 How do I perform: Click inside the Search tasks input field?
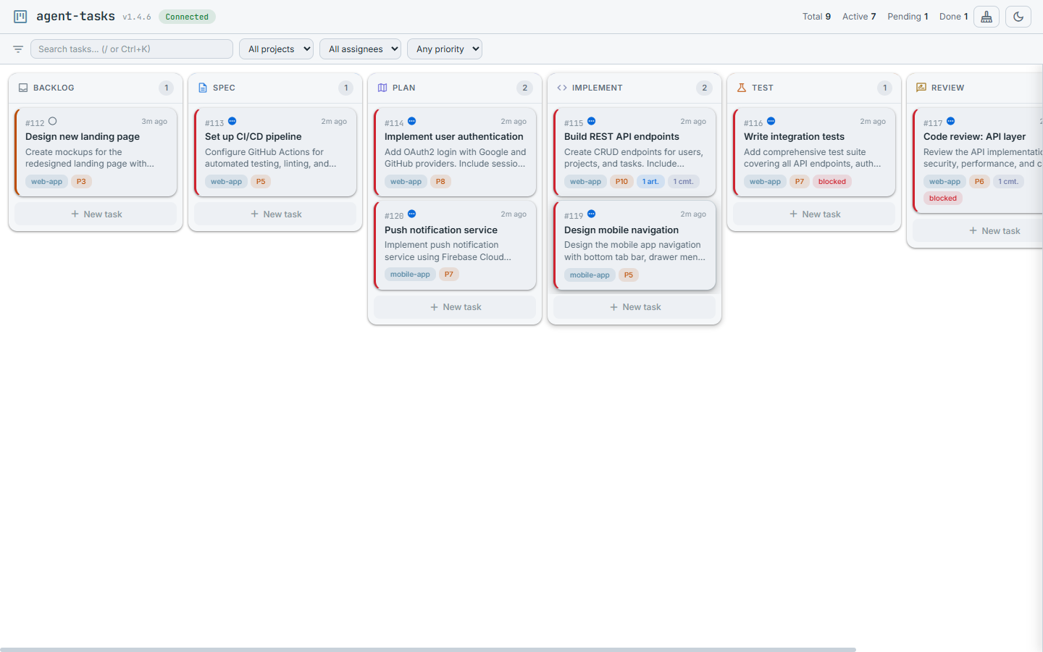point(131,49)
